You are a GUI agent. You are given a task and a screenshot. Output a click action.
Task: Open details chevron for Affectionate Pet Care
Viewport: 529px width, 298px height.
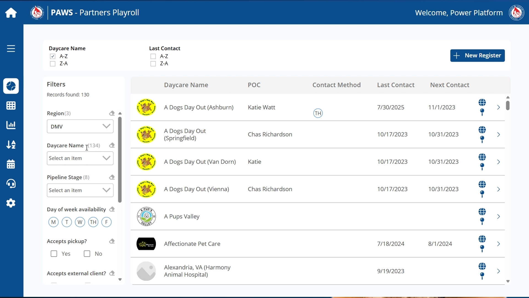click(498, 244)
